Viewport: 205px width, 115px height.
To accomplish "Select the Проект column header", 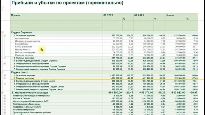I will tap(57, 15).
